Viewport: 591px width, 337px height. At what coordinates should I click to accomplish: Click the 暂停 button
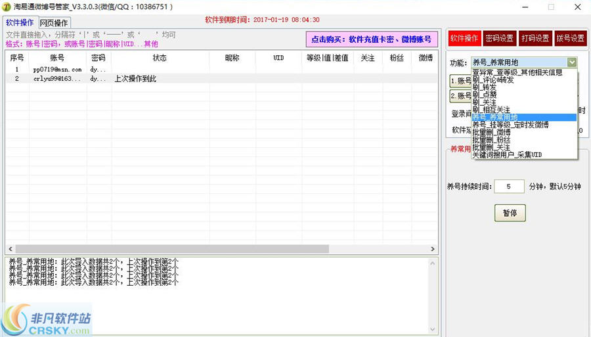[x=510, y=213]
